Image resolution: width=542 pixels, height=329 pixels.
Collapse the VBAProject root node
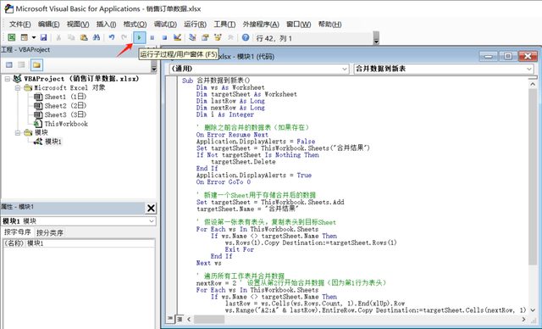[8, 79]
